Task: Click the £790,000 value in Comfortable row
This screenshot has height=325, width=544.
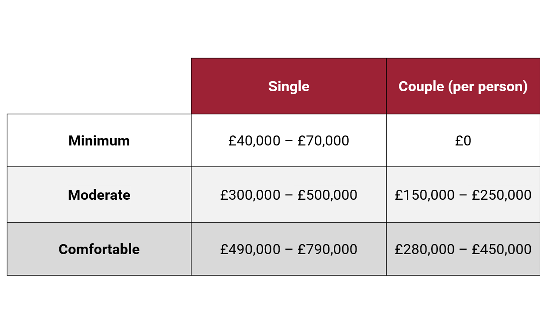Action: point(327,250)
